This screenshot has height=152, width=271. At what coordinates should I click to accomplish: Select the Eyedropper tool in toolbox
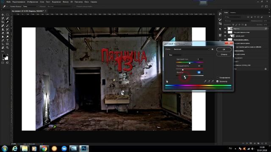7,22
